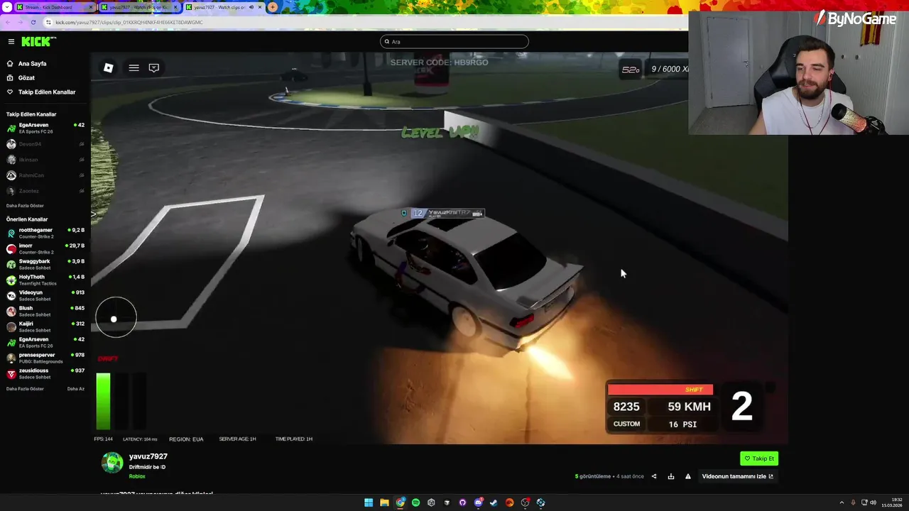Expand recommended channels with bottom Daha Fazla Göster

[25, 389]
